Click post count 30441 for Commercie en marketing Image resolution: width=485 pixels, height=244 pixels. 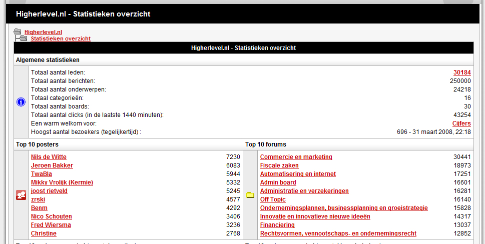[462, 157]
